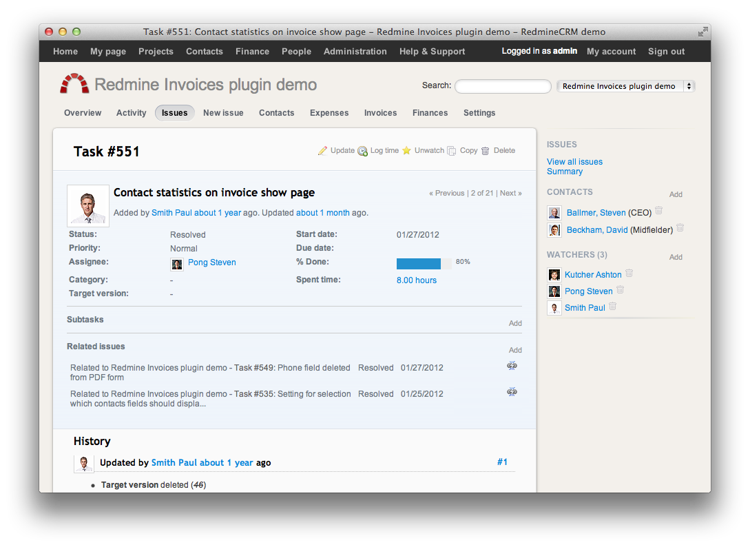Open the Invoices project tab
The image size is (750, 547).
point(380,113)
